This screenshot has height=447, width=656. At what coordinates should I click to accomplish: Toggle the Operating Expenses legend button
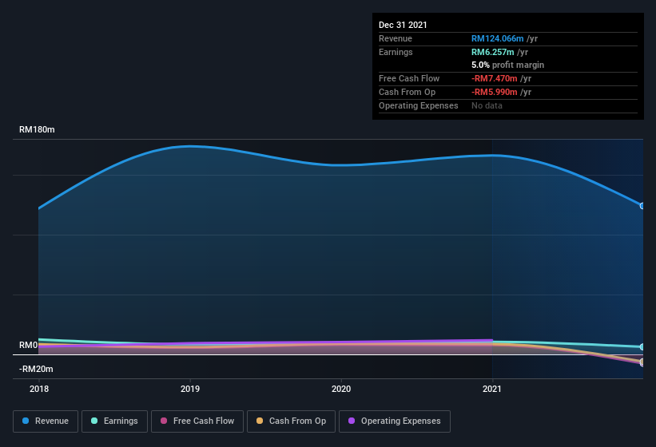click(395, 421)
